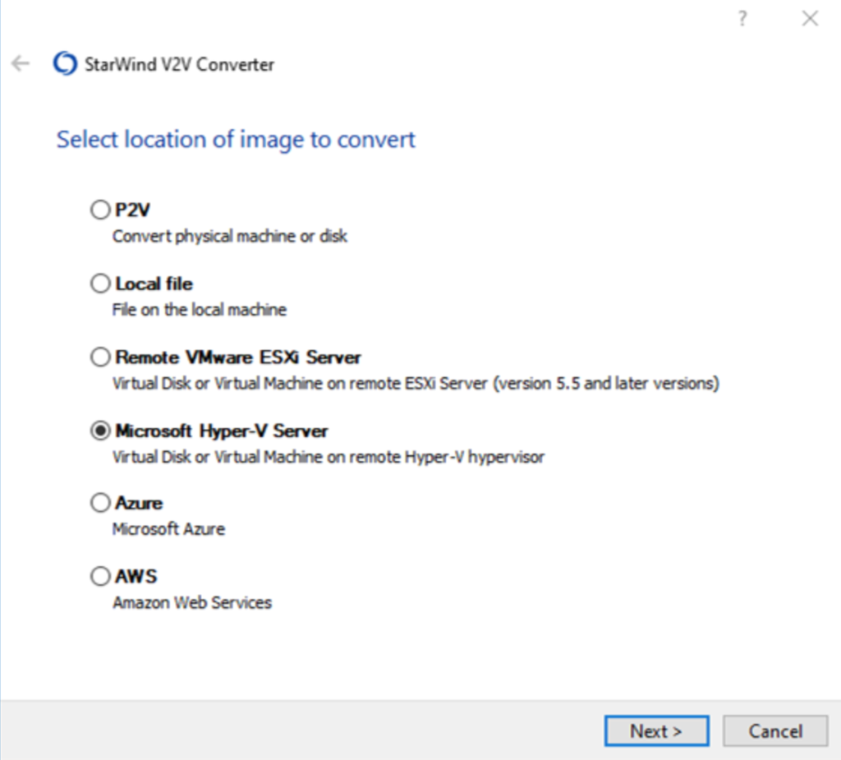Select the Remote VMware ESXi Server radio button

point(100,357)
